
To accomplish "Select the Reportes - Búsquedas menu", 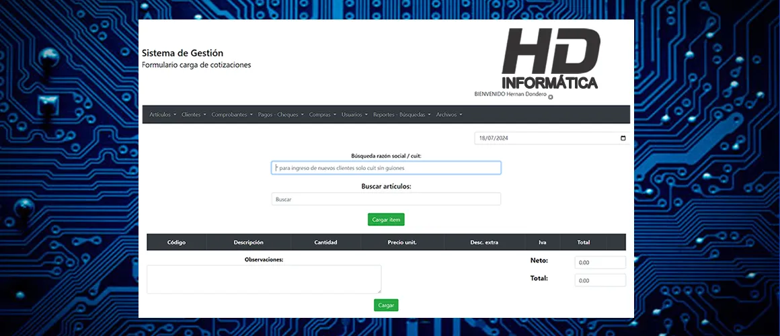I will point(401,115).
